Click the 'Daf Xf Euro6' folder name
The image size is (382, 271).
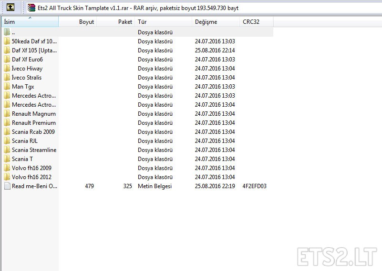point(27,60)
